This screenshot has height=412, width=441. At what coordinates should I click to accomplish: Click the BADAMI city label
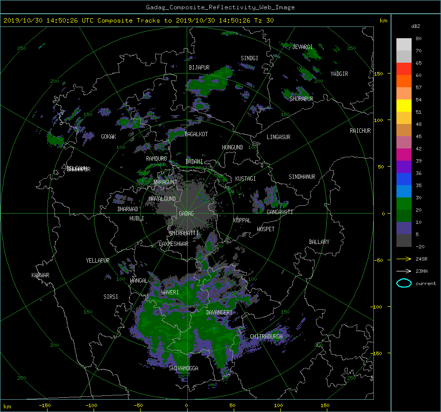click(x=194, y=162)
